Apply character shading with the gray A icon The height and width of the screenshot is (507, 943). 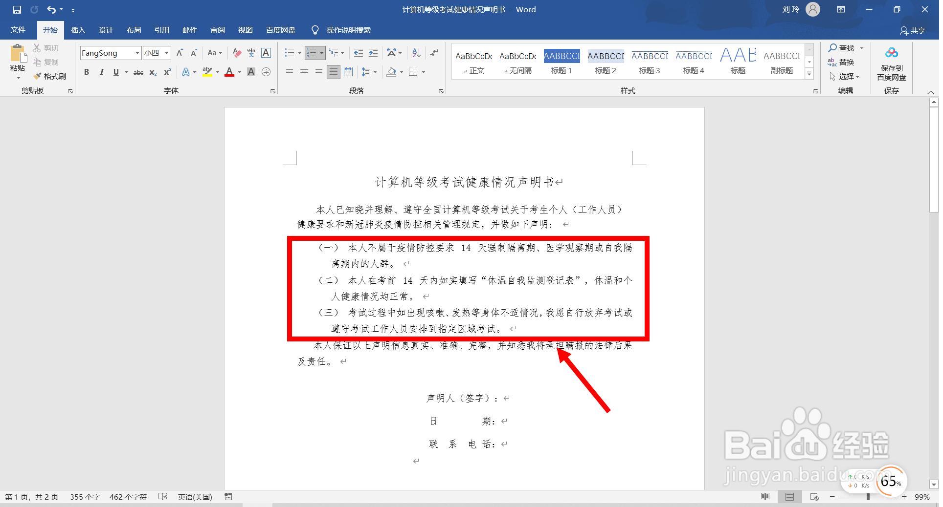(x=251, y=72)
